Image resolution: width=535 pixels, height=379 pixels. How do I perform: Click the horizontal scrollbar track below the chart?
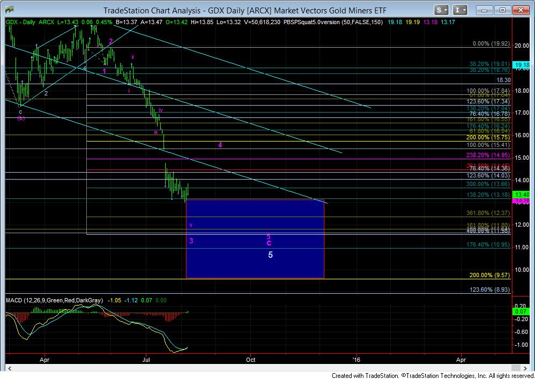267,368
